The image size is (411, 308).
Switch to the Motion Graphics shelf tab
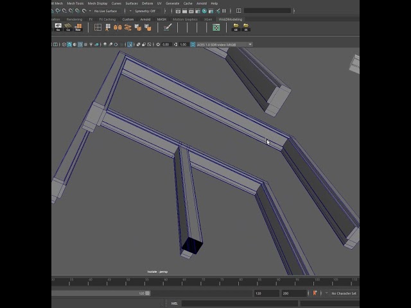185,19
